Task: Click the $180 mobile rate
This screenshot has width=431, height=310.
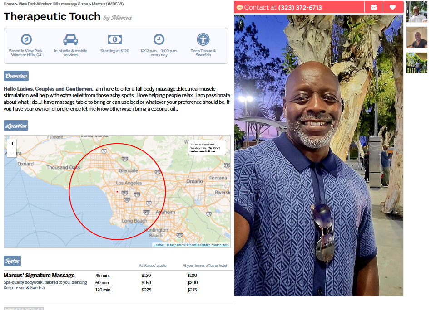Action: click(192, 276)
